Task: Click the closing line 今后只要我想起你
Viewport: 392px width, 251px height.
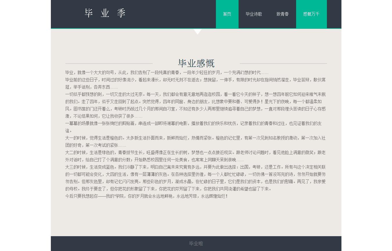Action: [146, 196]
